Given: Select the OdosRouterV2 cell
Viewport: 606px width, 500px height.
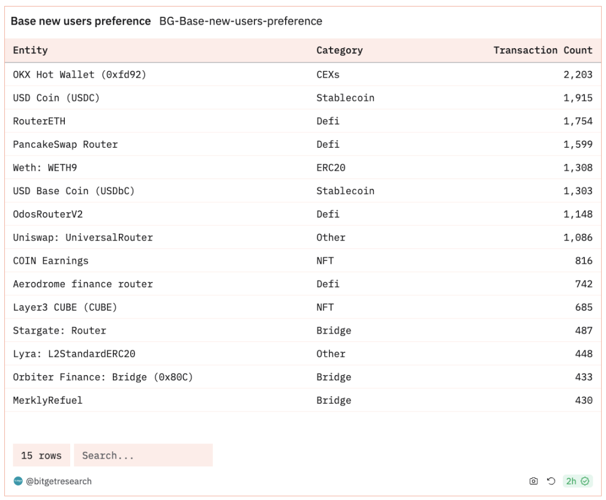Looking at the screenshot, I should [47, 214].
